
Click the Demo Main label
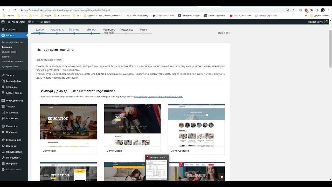click(50, 151)
